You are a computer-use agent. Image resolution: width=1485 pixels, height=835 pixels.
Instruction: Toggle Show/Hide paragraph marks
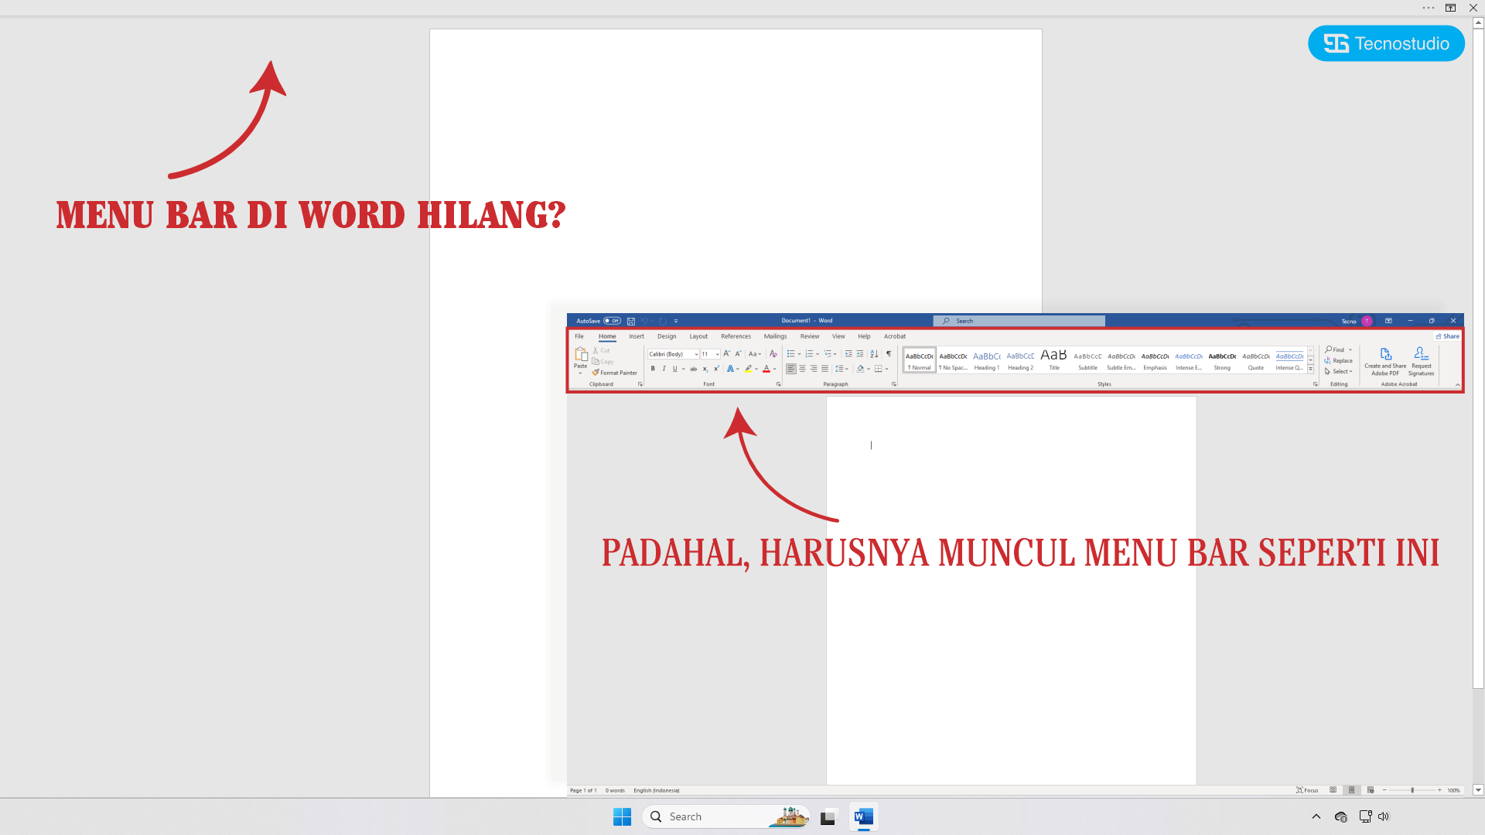[889, 354]
